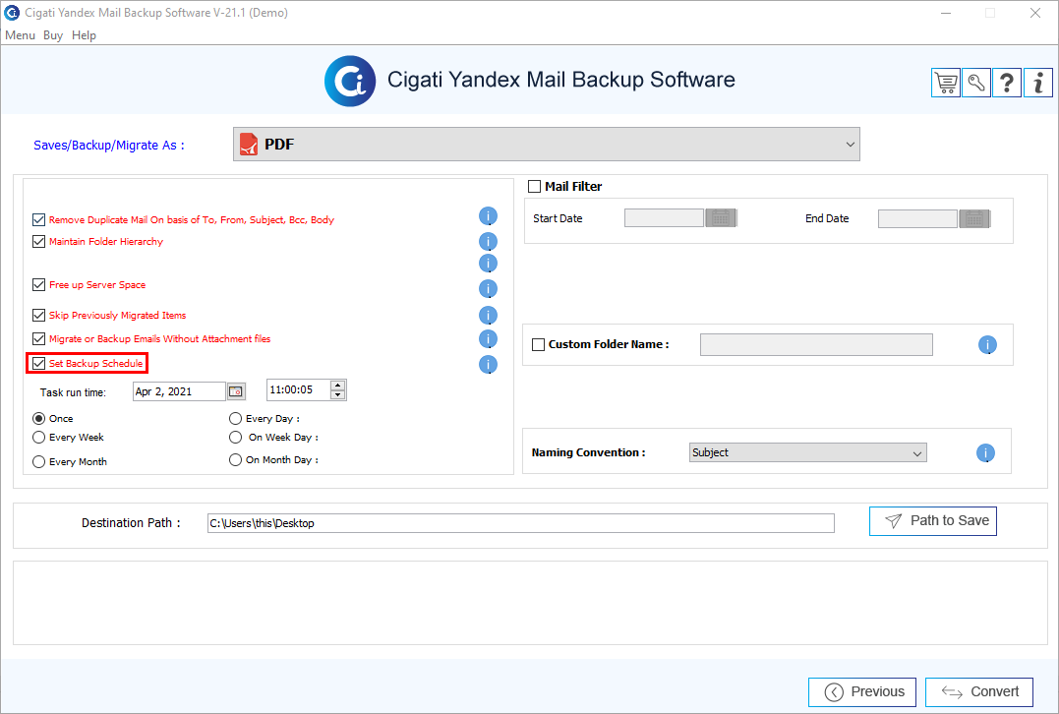The image size is (1059, 714).
Task: Click the app icon in title bar
Action: [x=12, y=12]
